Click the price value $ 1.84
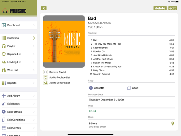The width and height of the screenshot is (181, 136). coord(92,111)
